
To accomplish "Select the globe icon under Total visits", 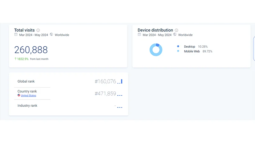I will pyautogui.click(x=51, y=34).
